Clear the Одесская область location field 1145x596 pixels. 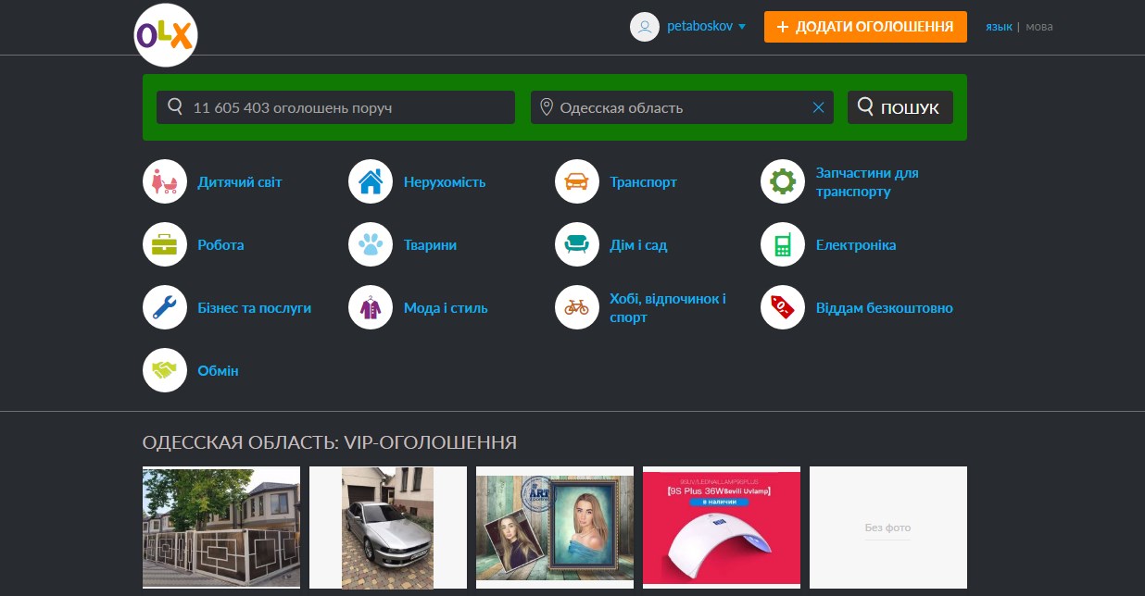coord(818,107)
